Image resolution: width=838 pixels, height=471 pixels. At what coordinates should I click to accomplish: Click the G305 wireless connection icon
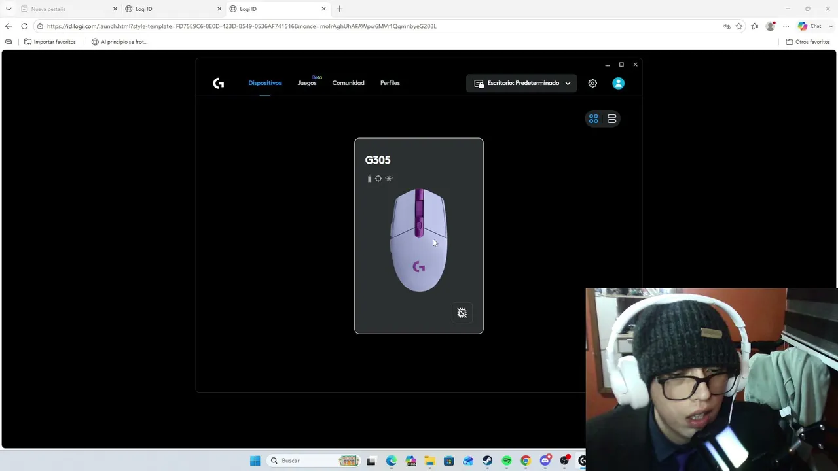389,178
